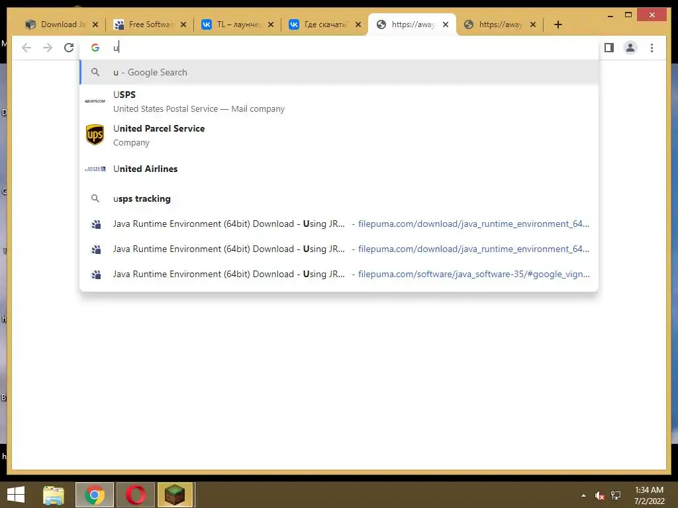Switch to the 'Free Softwar' tab
Screen dimensions: 678x508
click(149, 24)
